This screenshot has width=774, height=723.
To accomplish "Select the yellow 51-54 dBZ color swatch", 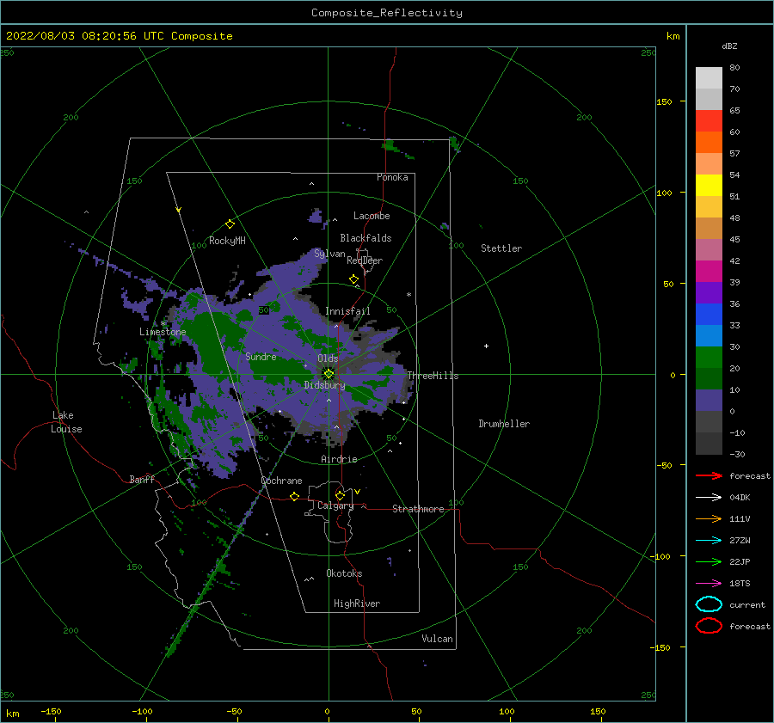I will (709, 185).
